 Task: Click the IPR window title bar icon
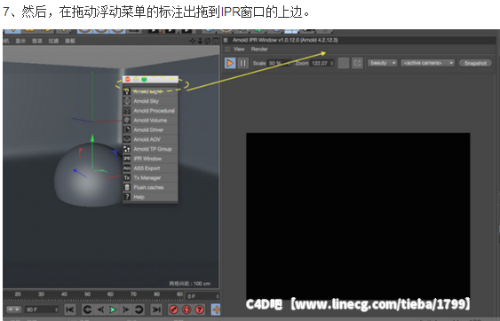tap(226, 40)
